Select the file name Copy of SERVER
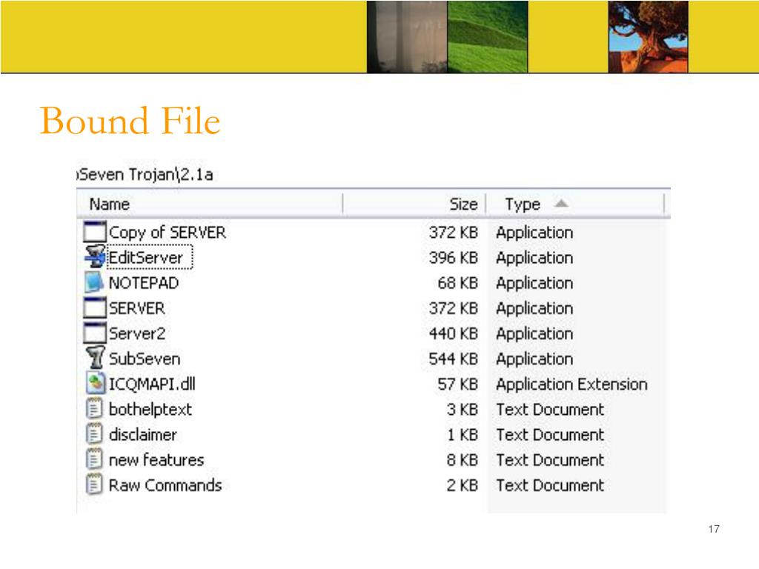 tap(167, 232)
